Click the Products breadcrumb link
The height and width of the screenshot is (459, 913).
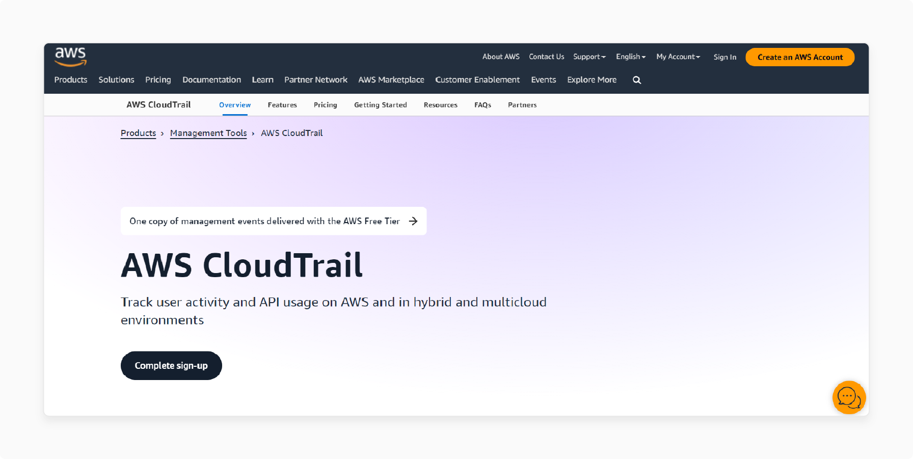138,133
